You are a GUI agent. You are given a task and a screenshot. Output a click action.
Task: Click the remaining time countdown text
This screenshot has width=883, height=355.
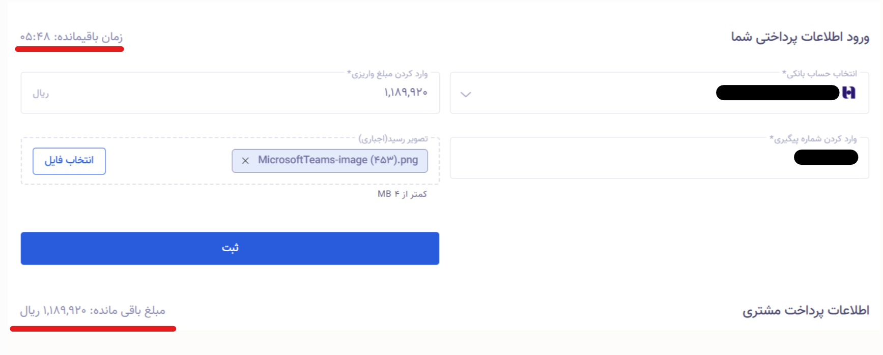(x=71, y=37)
